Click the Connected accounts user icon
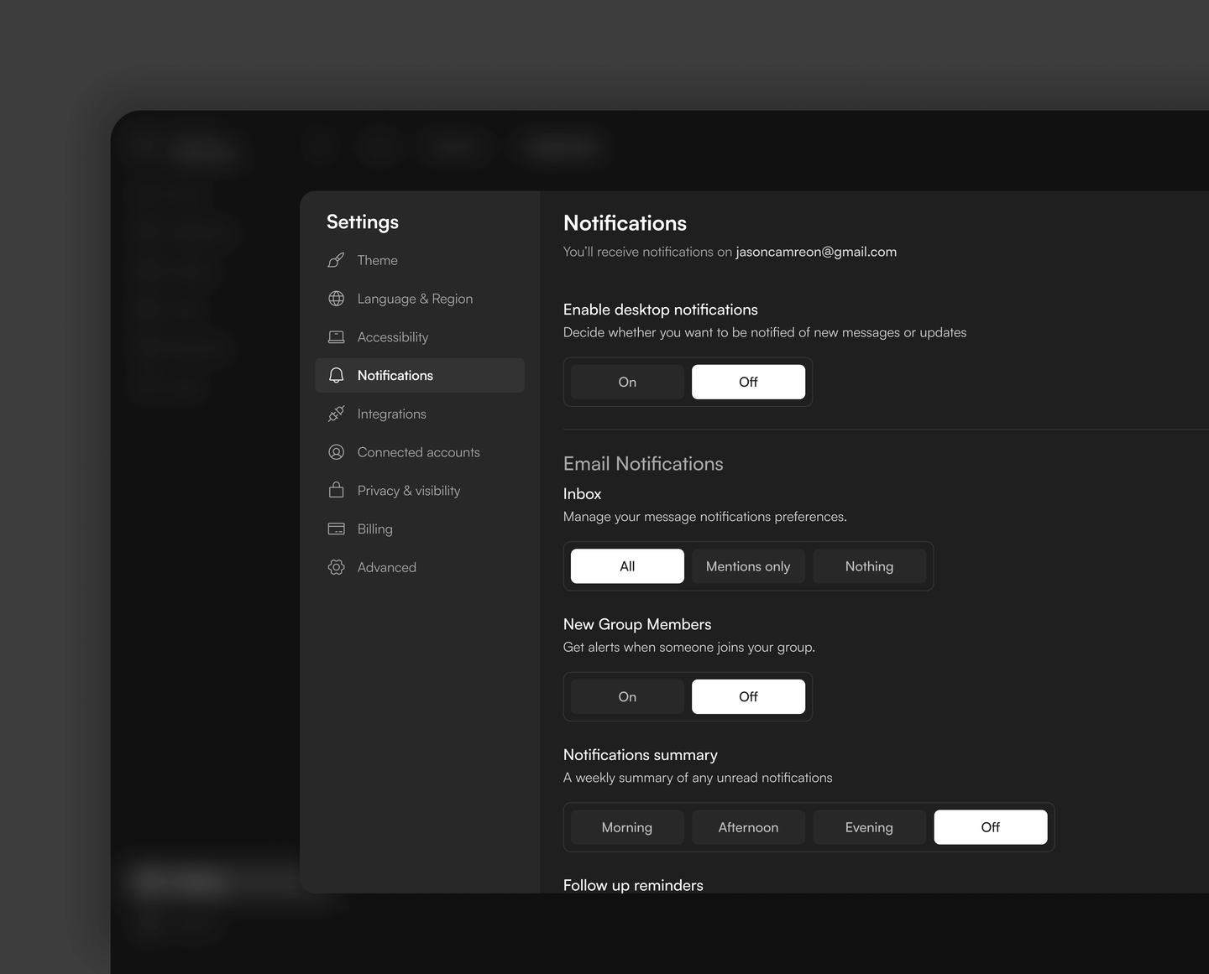 point(336,452)
